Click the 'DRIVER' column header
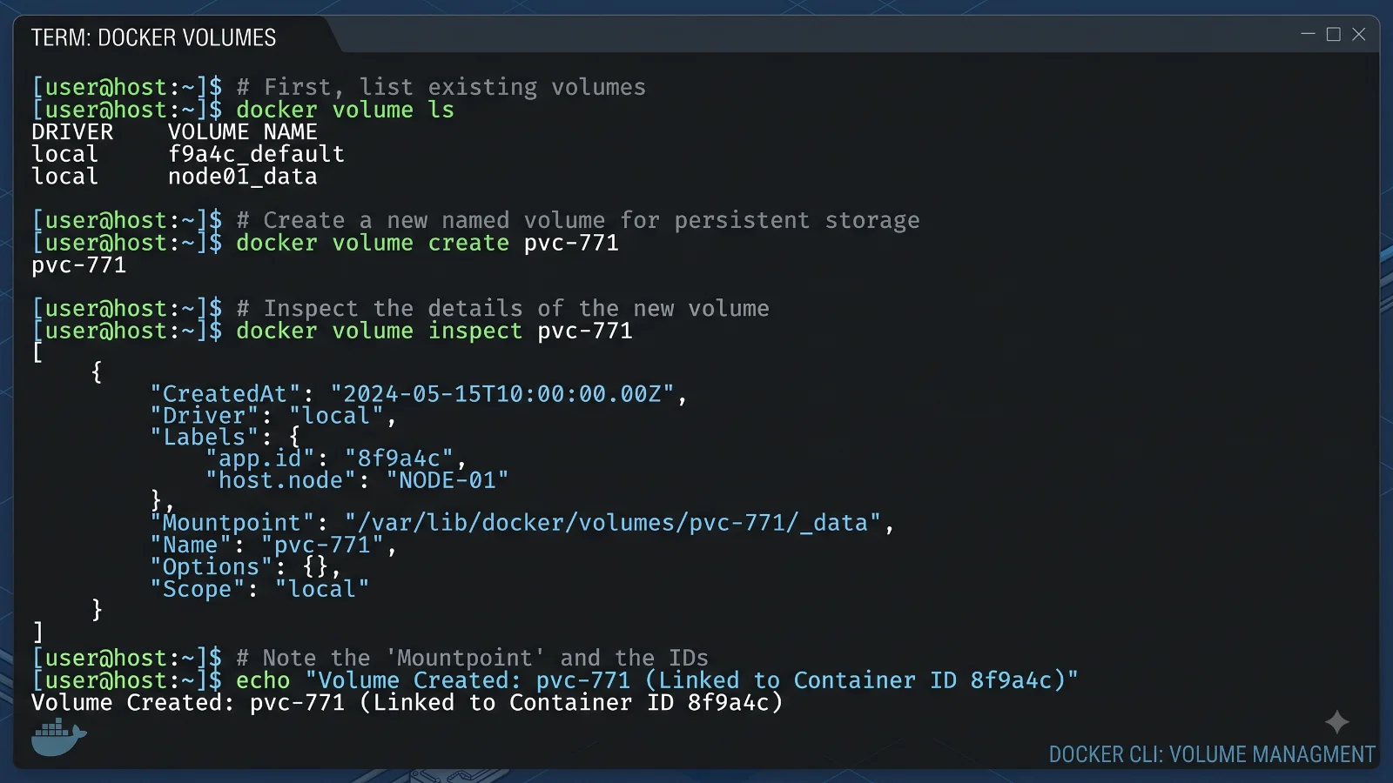 [72, 131]
